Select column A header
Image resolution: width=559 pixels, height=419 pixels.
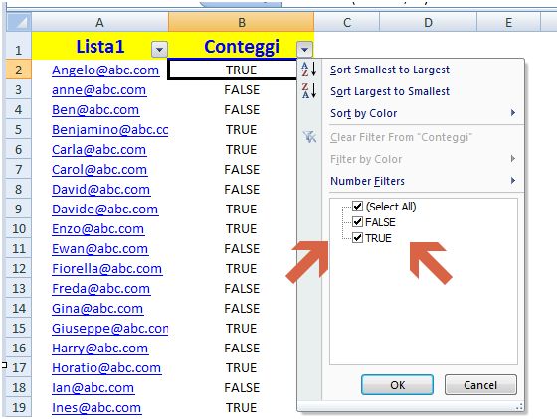click(x=99, y=23)
